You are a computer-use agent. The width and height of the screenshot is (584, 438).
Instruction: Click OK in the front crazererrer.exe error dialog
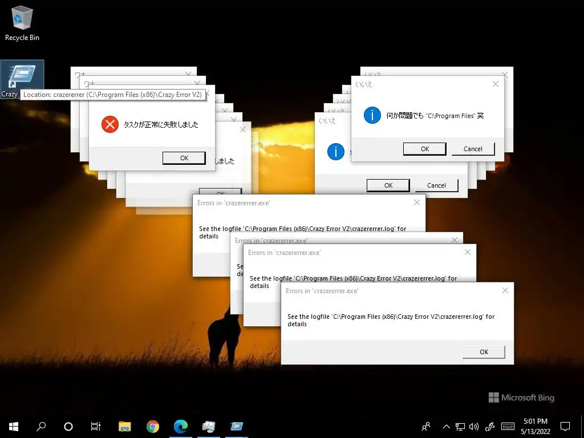(484, 351)
